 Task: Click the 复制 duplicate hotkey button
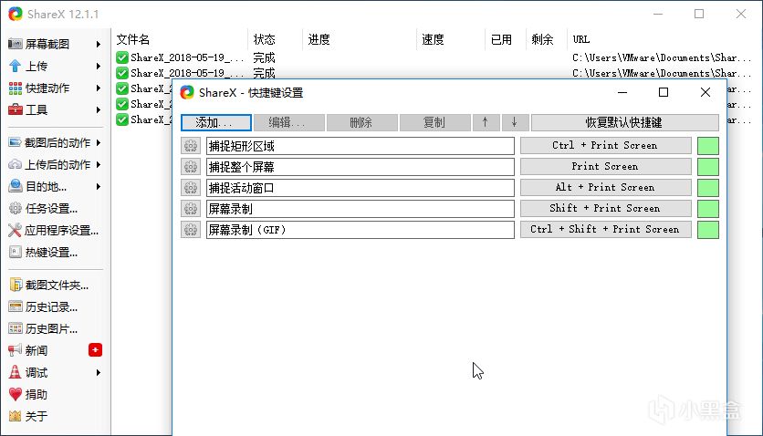[435, 122]
